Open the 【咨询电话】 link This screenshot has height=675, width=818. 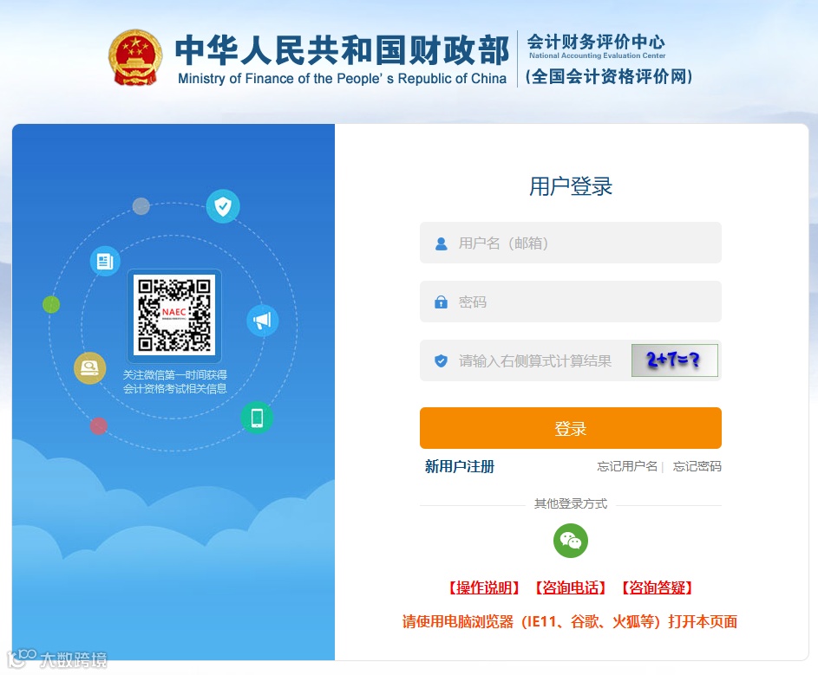pos(570,587)
